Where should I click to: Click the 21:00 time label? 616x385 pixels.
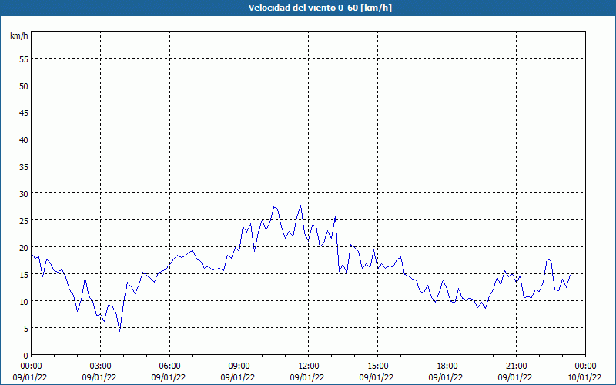516,367
